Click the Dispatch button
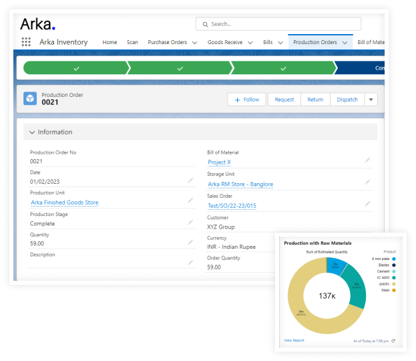416x361 pixels. (347, 100)
